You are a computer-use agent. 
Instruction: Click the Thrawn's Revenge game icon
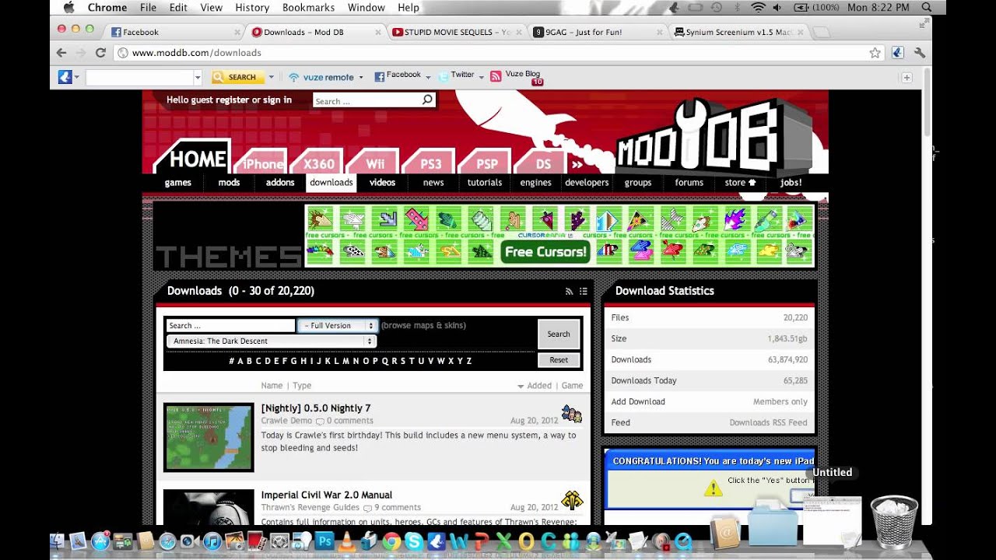(x=572, y=500)
